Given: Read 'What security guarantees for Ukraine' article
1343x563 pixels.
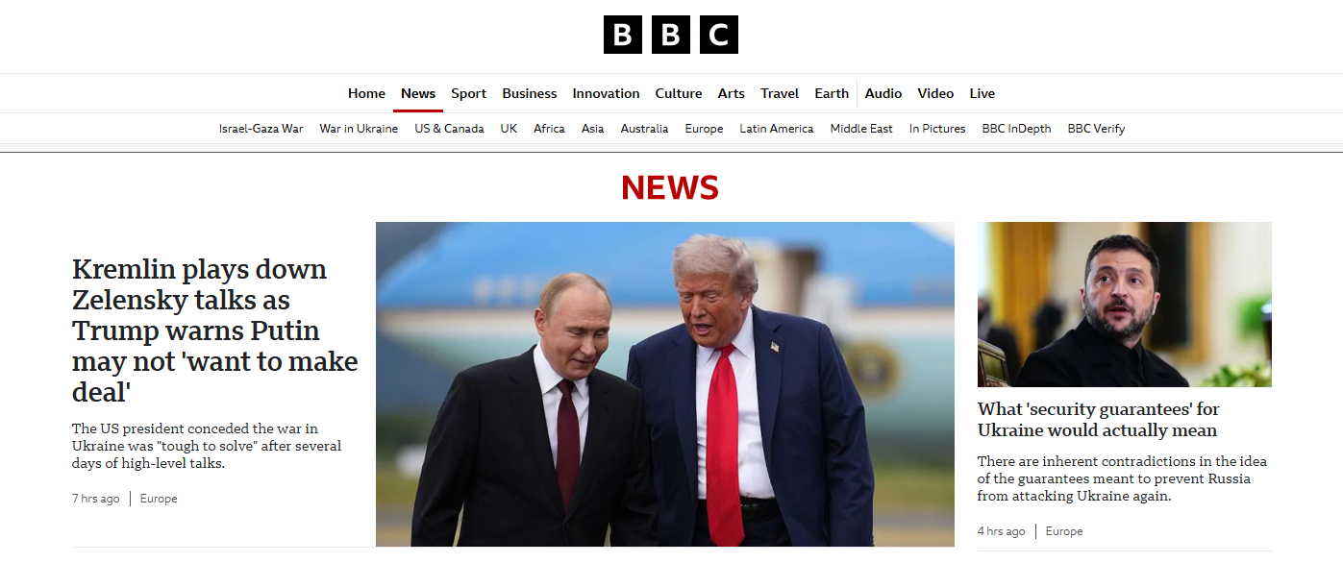Looking at the screenshot, I should (x=1098, y=420).
